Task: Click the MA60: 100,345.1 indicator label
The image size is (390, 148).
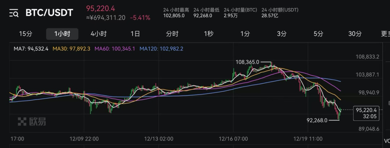Action: [115, 49]
